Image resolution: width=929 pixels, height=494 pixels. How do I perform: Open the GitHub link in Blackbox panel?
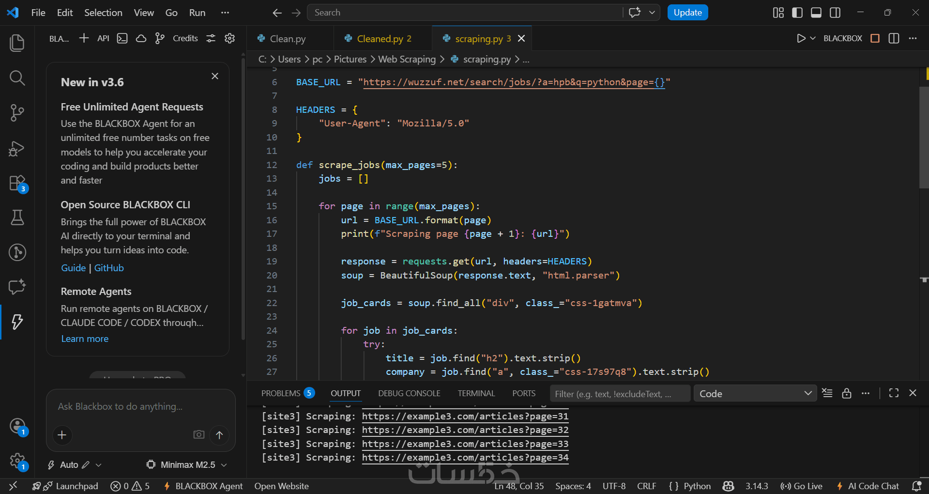coord(109,268)
